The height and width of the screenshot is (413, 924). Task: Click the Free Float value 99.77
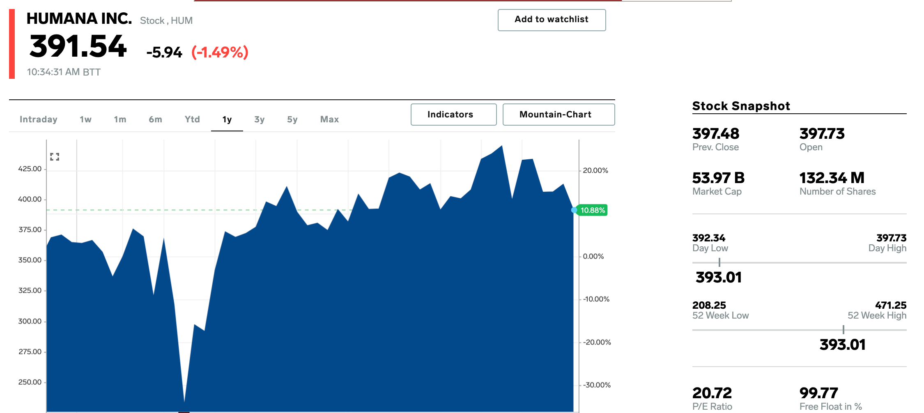tap(819, 393)
